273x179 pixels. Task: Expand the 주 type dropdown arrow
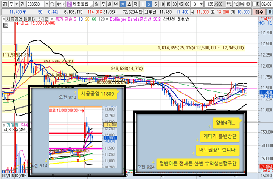[17, 4]
